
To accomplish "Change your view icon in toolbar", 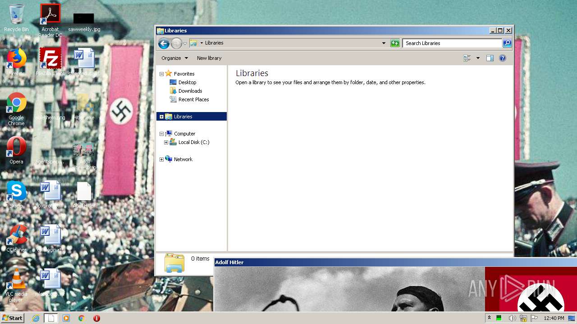I will 467,58.
